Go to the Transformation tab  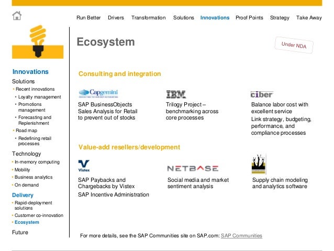pyautogui.click(x=149, y=18)
